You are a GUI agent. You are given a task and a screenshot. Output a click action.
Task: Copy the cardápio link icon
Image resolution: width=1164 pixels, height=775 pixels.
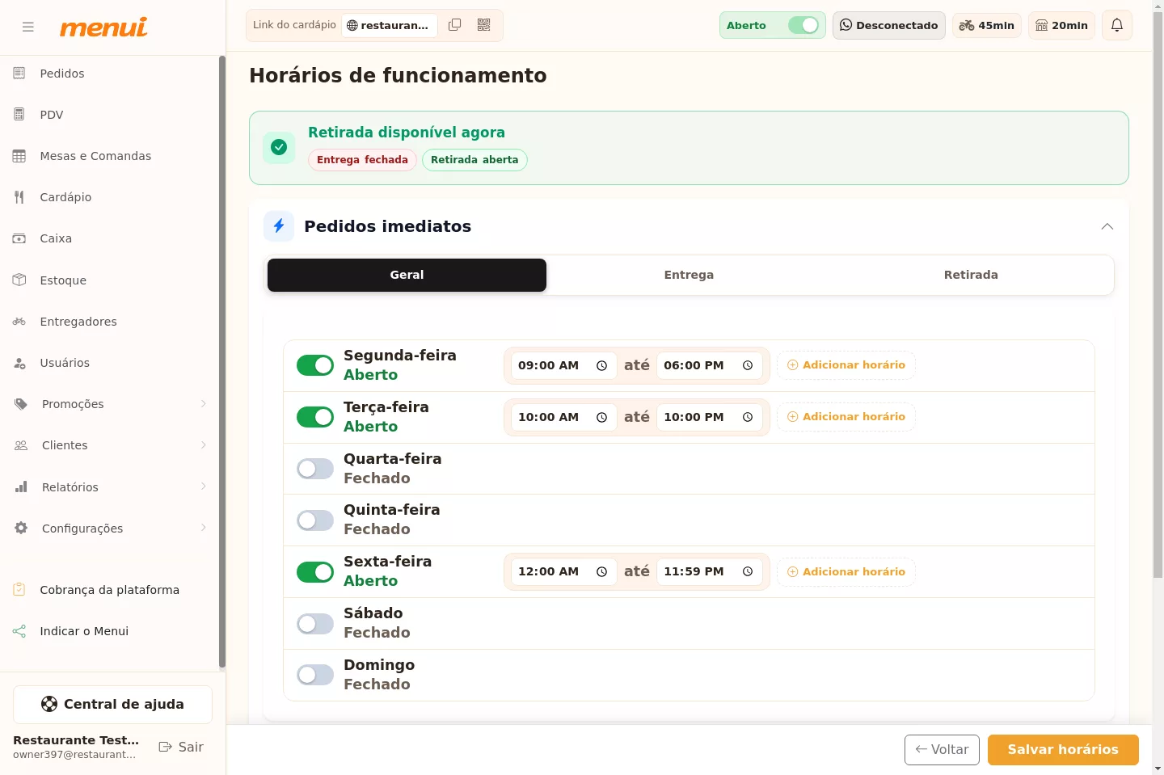coord(455,25)
